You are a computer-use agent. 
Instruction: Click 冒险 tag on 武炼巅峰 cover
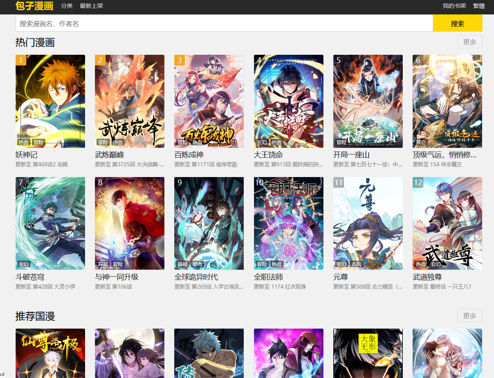pos(103,142)
